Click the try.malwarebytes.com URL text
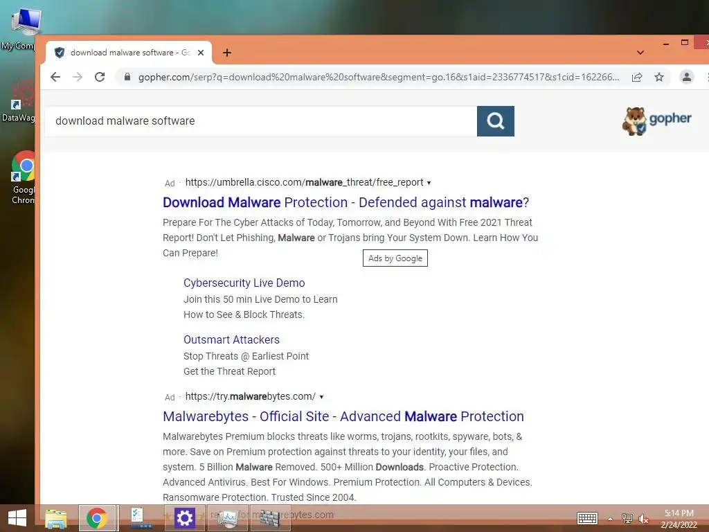 coord(251,396)
